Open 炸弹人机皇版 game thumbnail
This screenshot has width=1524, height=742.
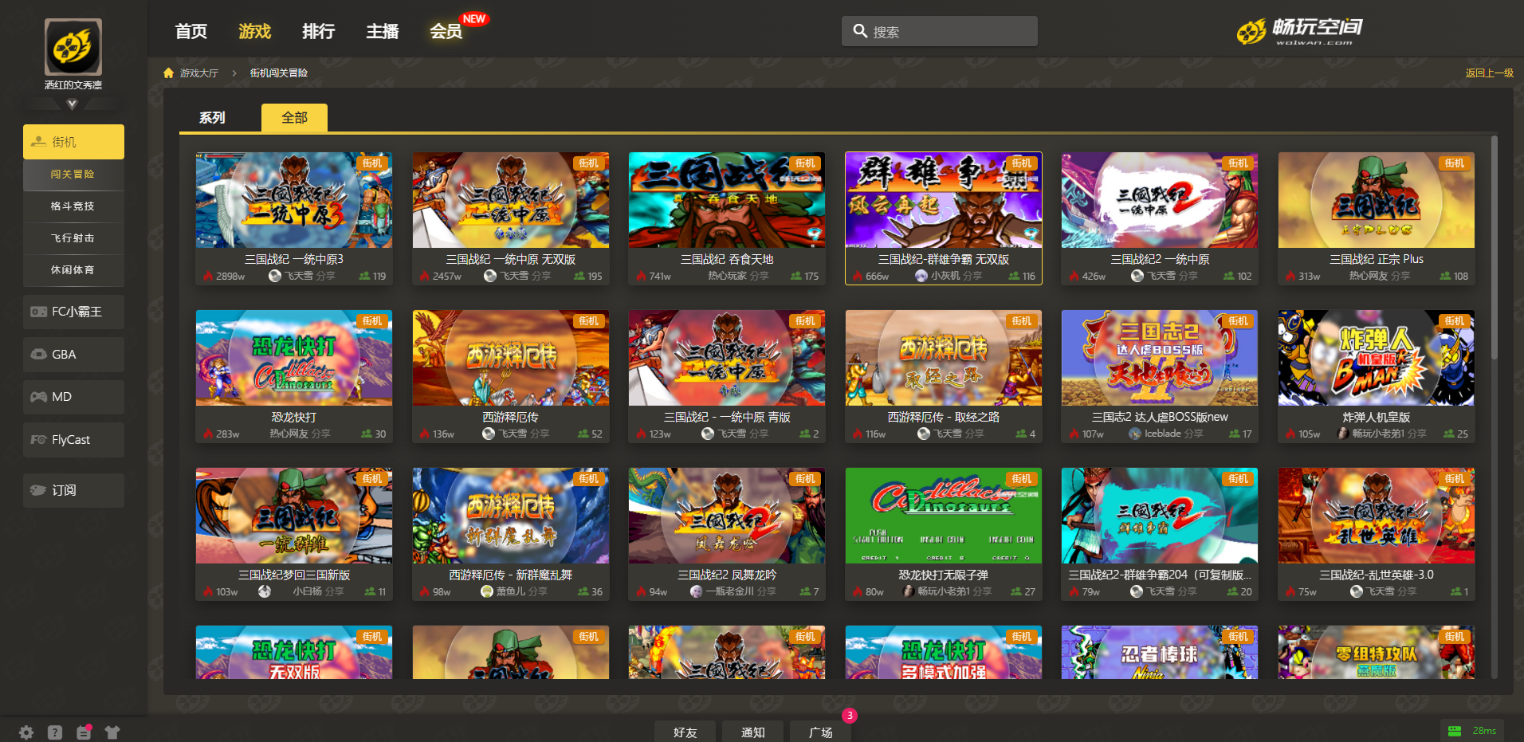1377,358
